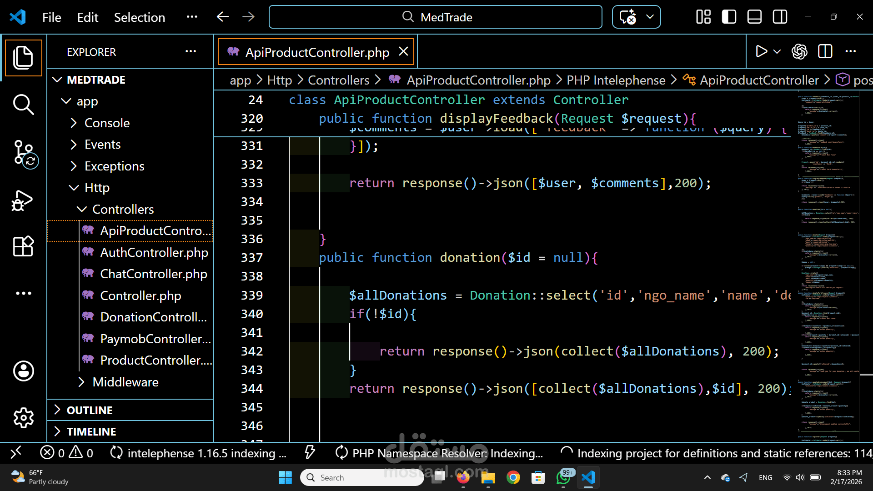Screen dimensions: 873x491
Task: Open Source Control view icon
Action: click(x=23, y=152)
